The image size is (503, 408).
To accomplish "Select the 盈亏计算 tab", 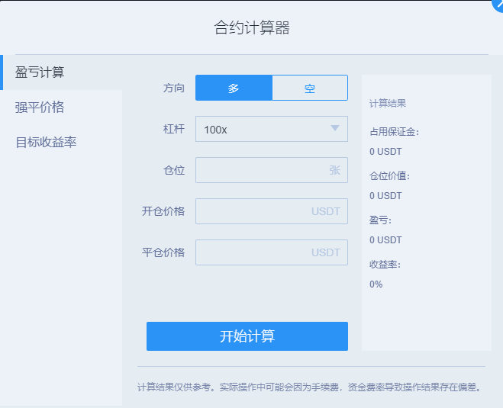I will click(x=61, y=72).
